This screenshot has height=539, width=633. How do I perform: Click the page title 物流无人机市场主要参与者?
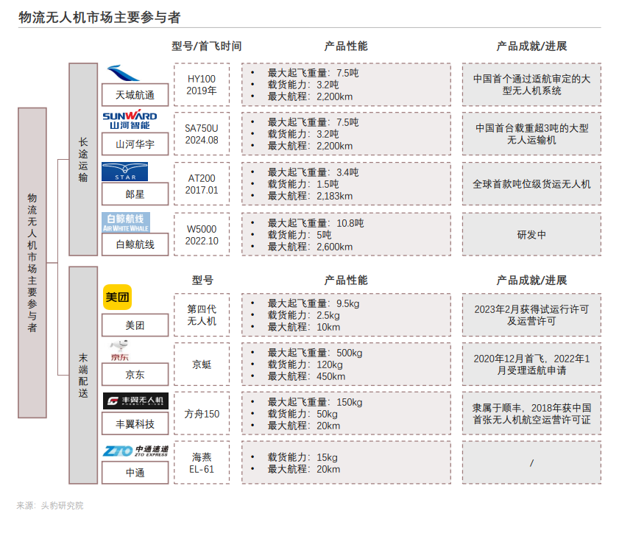coord(99,18)
